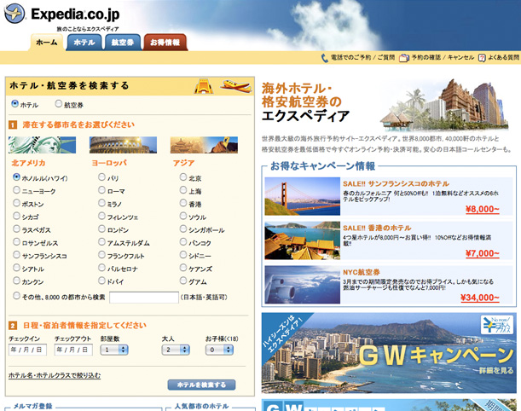Click the ¥34,000~ price link
The height and width of the screenshot is (411, 521).
tap(480, 298)
